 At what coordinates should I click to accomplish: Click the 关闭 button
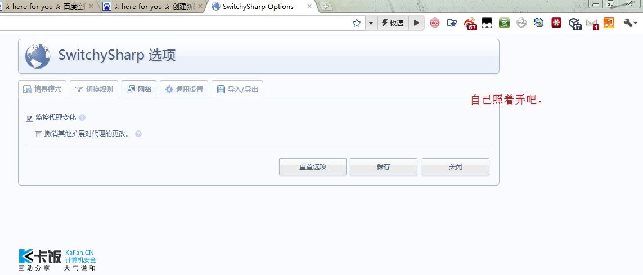[x=456, y=167]
